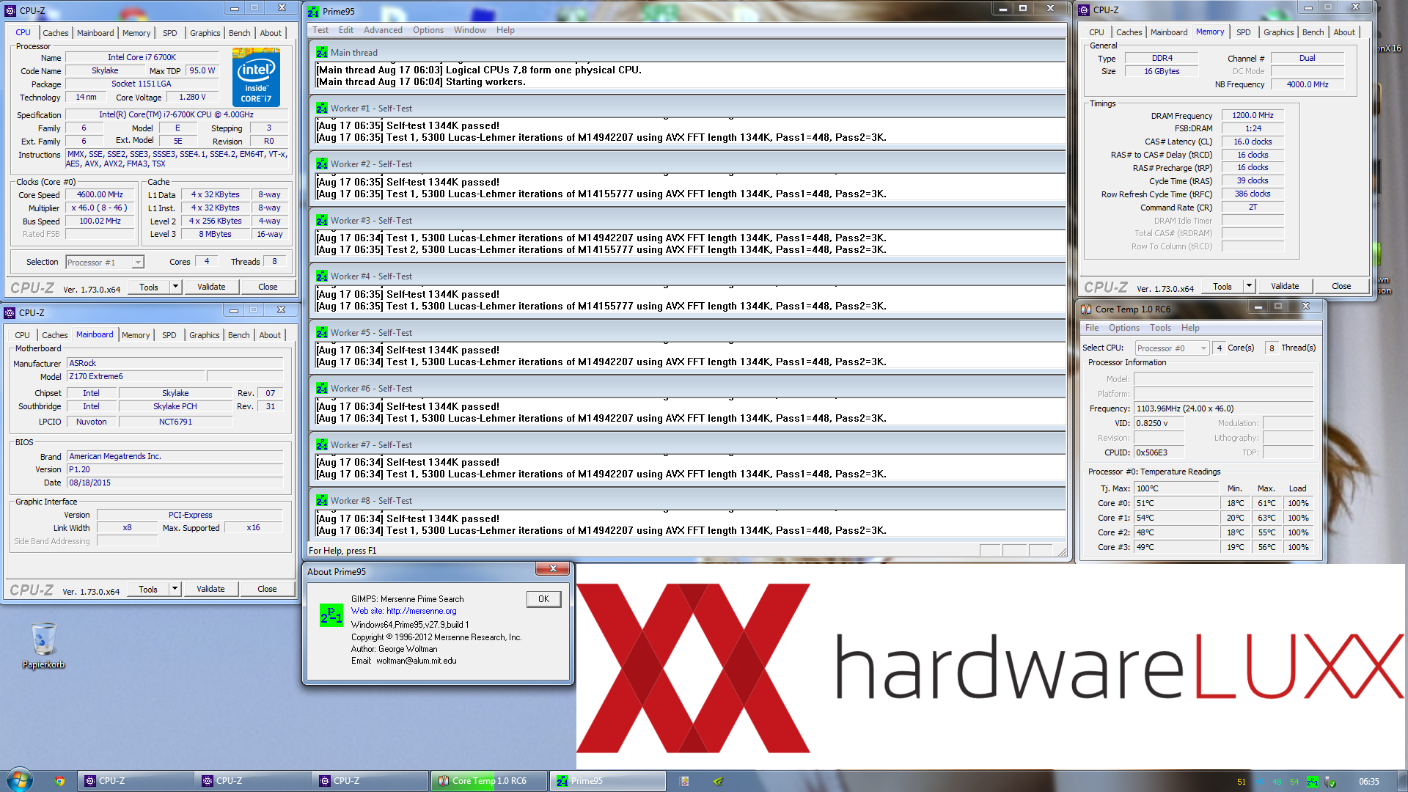Expand the Tools arrow in Mainboard CPU-Z window
Image resolution: width=1408 pixels, height=792 pixels.
point(175,589)
